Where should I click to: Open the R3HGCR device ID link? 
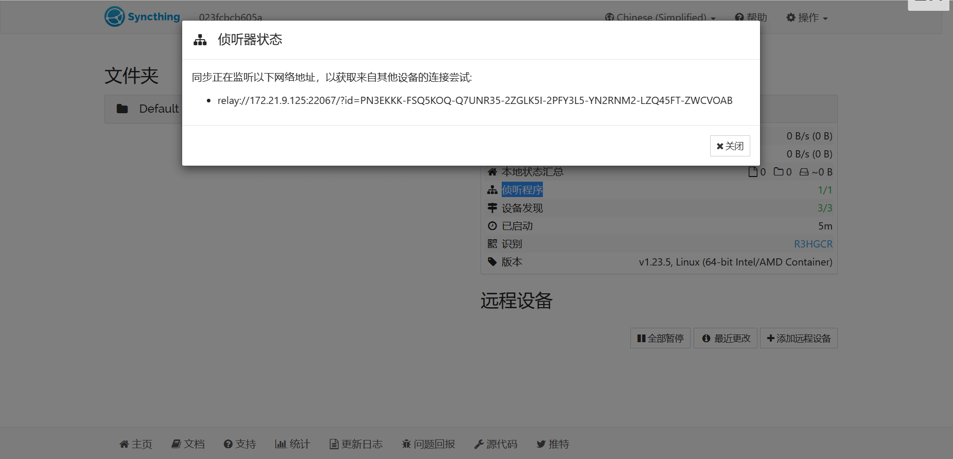[x=813, y=244]
